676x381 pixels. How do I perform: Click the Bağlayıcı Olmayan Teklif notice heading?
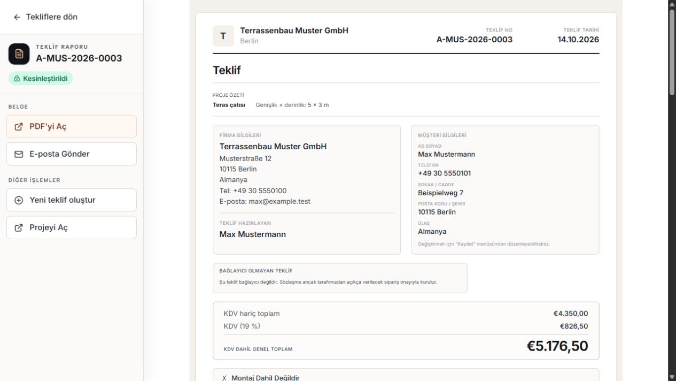(x=256, y=271)
